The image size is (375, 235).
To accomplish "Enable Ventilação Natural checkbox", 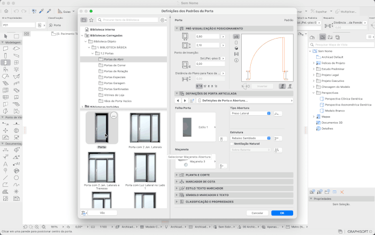I will (232, 144).
